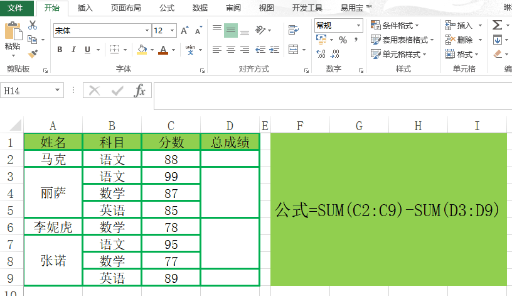Viewport: 512px width, 296px height.
Task: Open the paste options arrow
Action: (13, 55)
